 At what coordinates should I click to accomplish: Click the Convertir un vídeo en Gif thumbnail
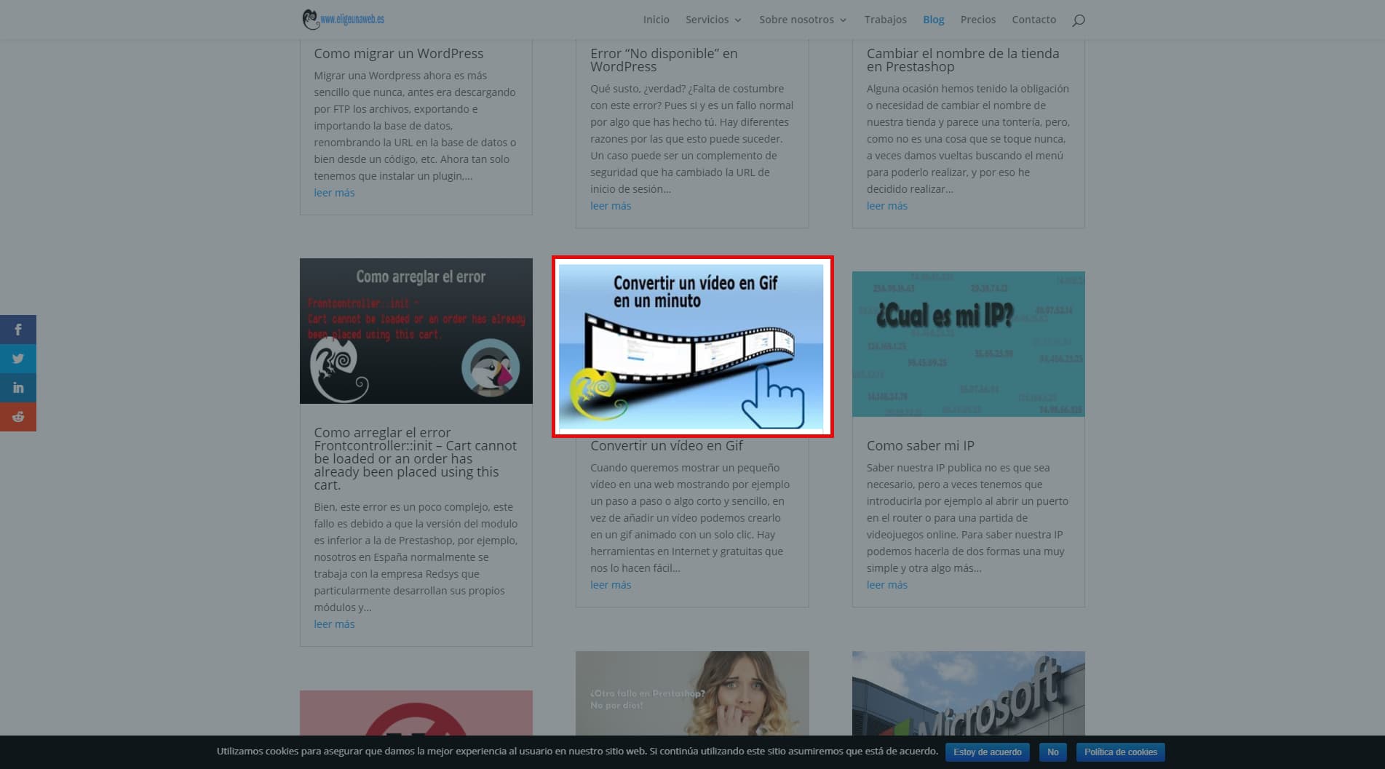pyautogui.click(x=691, y=346)
